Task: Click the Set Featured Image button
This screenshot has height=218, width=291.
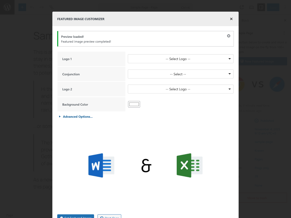Action: click(75, 217)
